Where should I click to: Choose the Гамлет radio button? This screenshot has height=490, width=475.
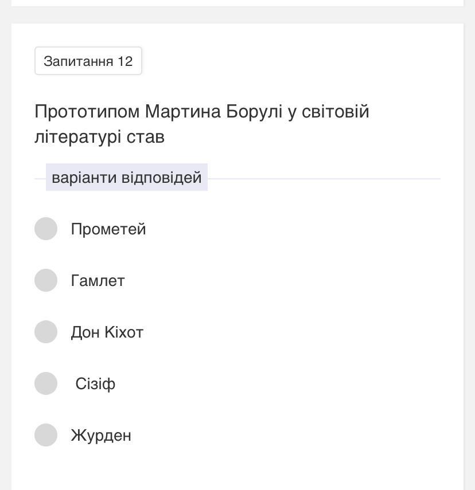[x=46, y=280]
